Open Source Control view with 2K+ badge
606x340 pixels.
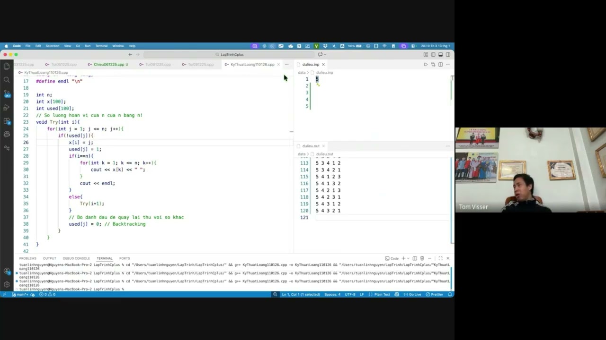pos(7,94)
